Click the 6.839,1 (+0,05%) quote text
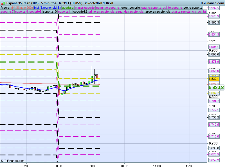225x168 pixels. (x=71, y=3)
